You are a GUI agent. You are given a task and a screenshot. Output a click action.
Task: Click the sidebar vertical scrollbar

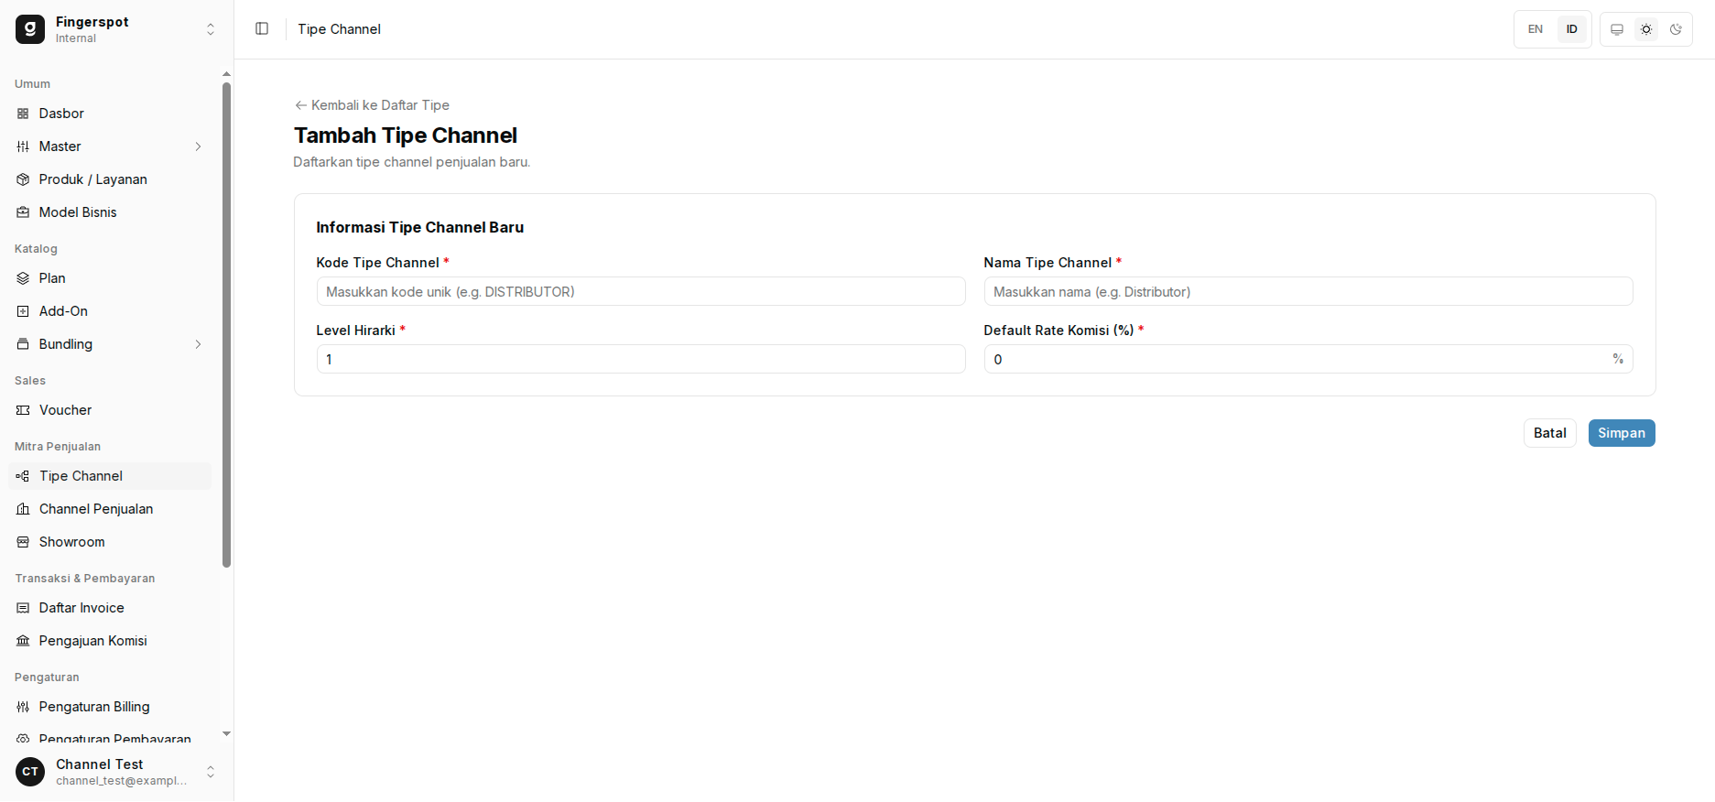pos(226,325)
